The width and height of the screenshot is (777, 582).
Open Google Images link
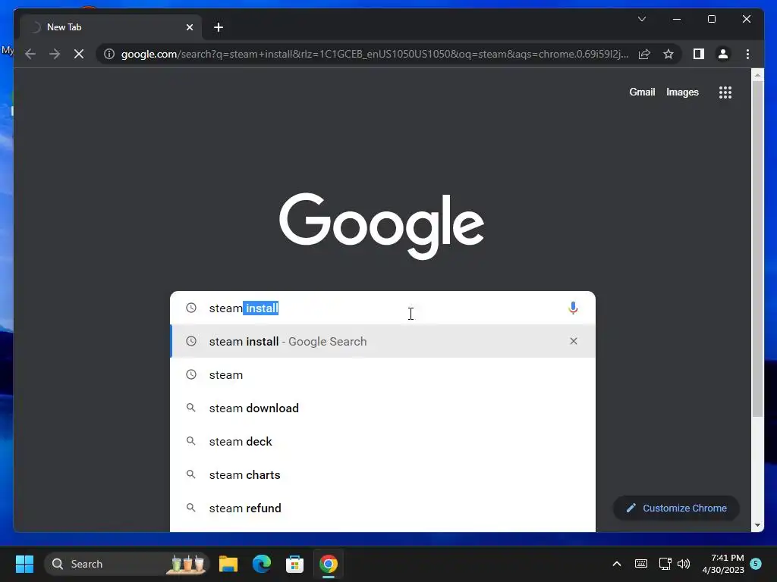pyautogui.click(x=682, y=92)
